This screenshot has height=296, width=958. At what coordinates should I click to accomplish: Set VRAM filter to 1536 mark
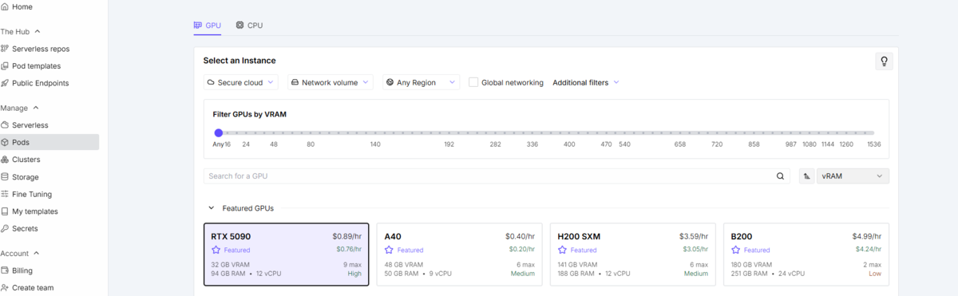[x=874, y=144]
